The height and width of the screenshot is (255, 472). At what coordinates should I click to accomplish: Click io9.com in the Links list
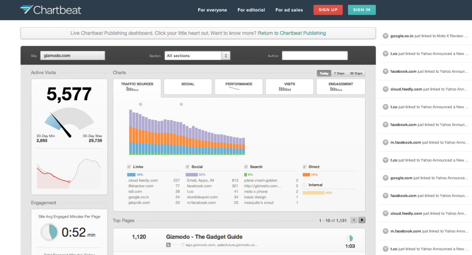(x=135, y=191)
